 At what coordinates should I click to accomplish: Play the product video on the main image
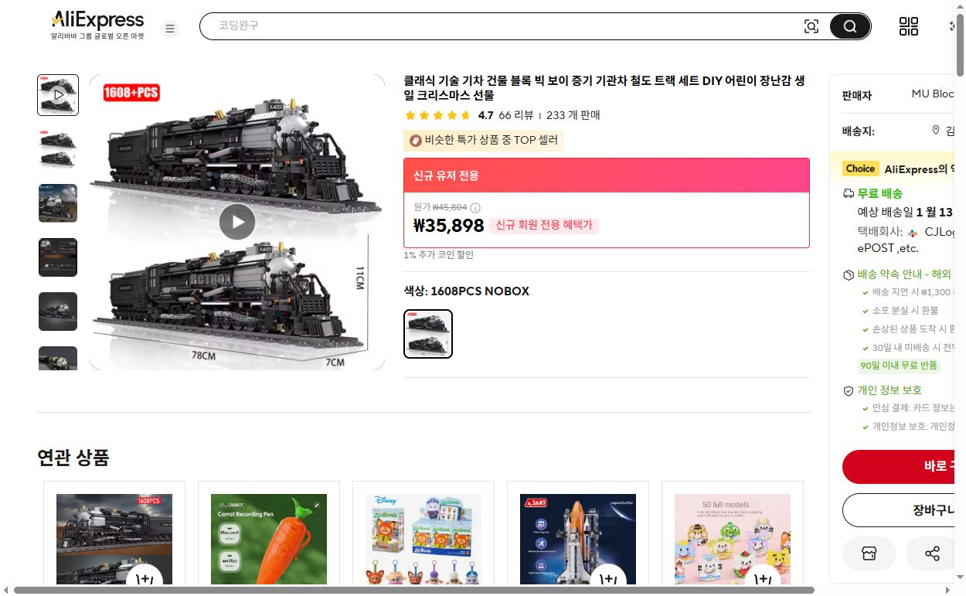(237, 222)
